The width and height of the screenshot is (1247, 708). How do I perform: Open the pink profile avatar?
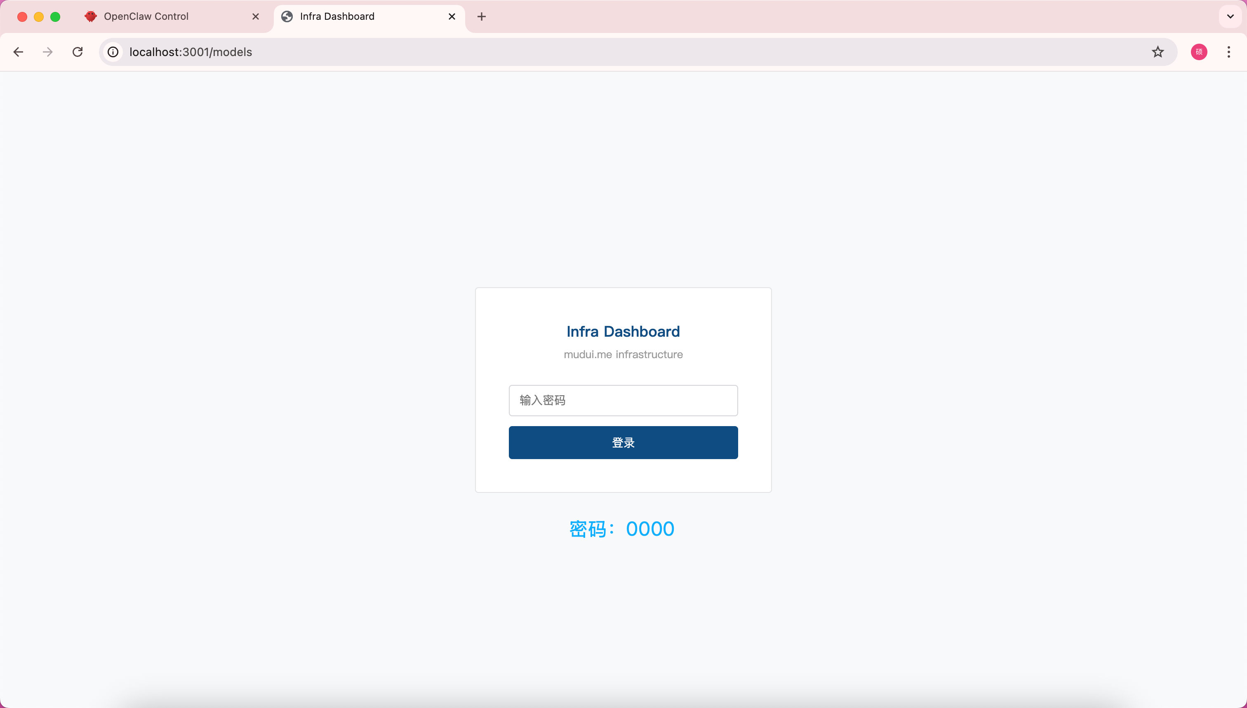pyautogui.click(x=1198, y=52)
